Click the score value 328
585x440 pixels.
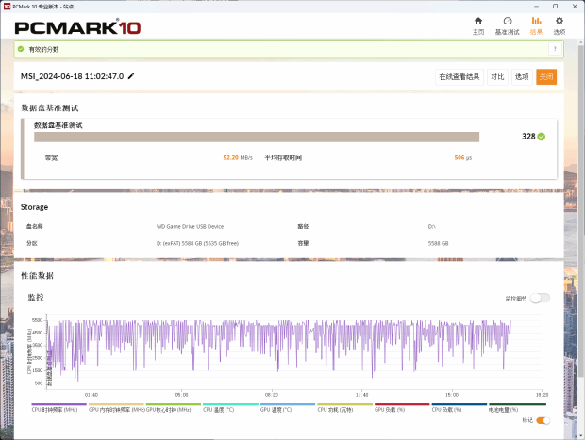click(528, 137)
